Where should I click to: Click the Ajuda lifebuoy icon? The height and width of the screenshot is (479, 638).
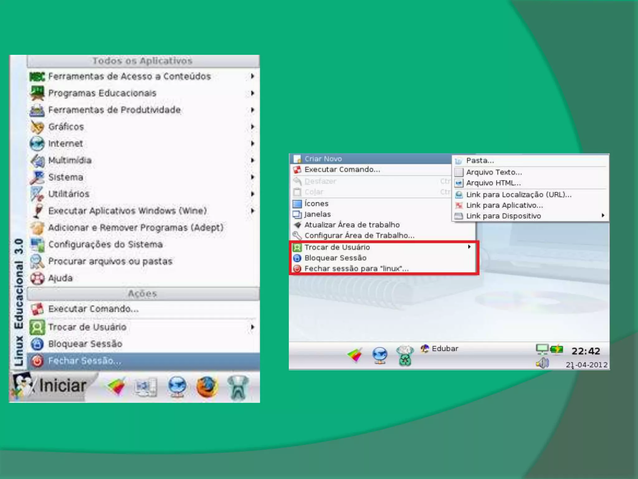click(x=37, y=278)
